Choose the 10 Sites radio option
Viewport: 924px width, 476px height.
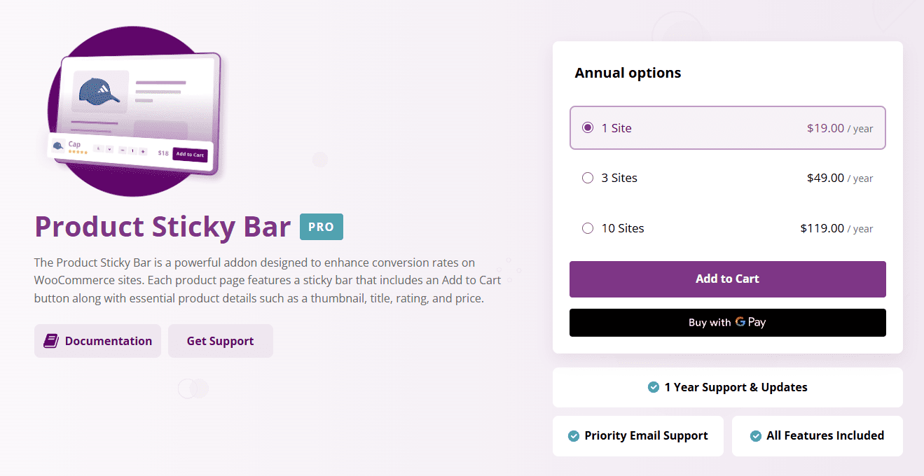(x=588, y=227)
